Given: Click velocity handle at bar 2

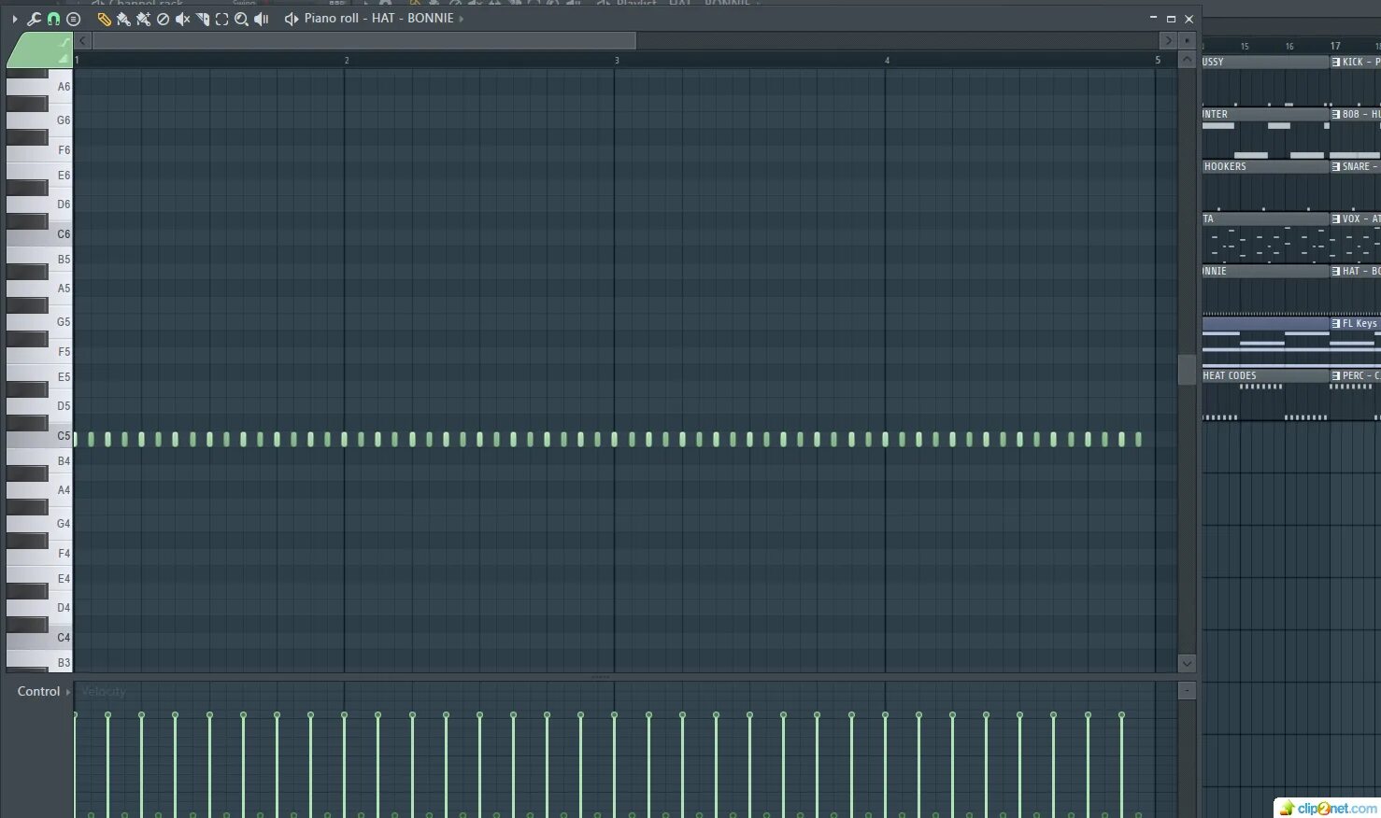Looking at the screenshot, I should pos(344,715).
